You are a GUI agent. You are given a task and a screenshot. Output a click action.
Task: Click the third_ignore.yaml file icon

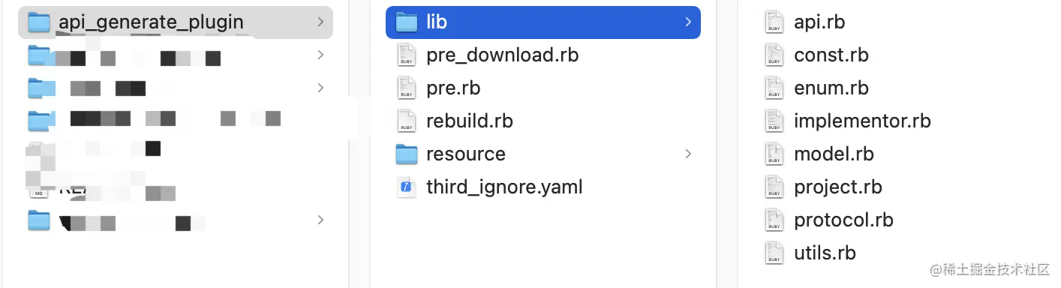406,187
